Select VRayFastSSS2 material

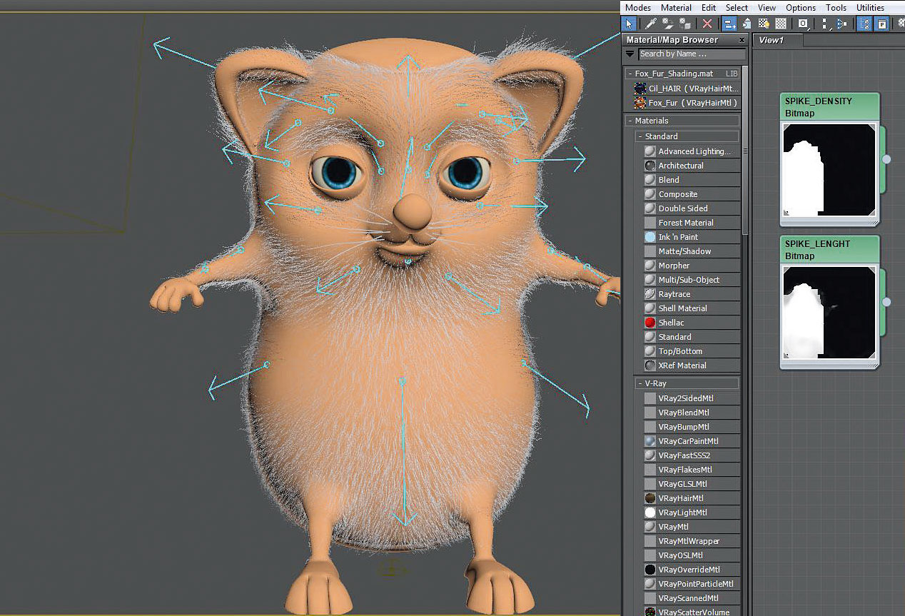tap(691, 455)
